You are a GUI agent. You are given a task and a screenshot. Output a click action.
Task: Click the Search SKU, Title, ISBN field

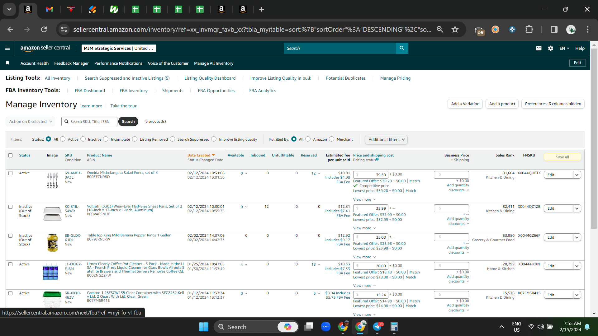click(89, 121)
